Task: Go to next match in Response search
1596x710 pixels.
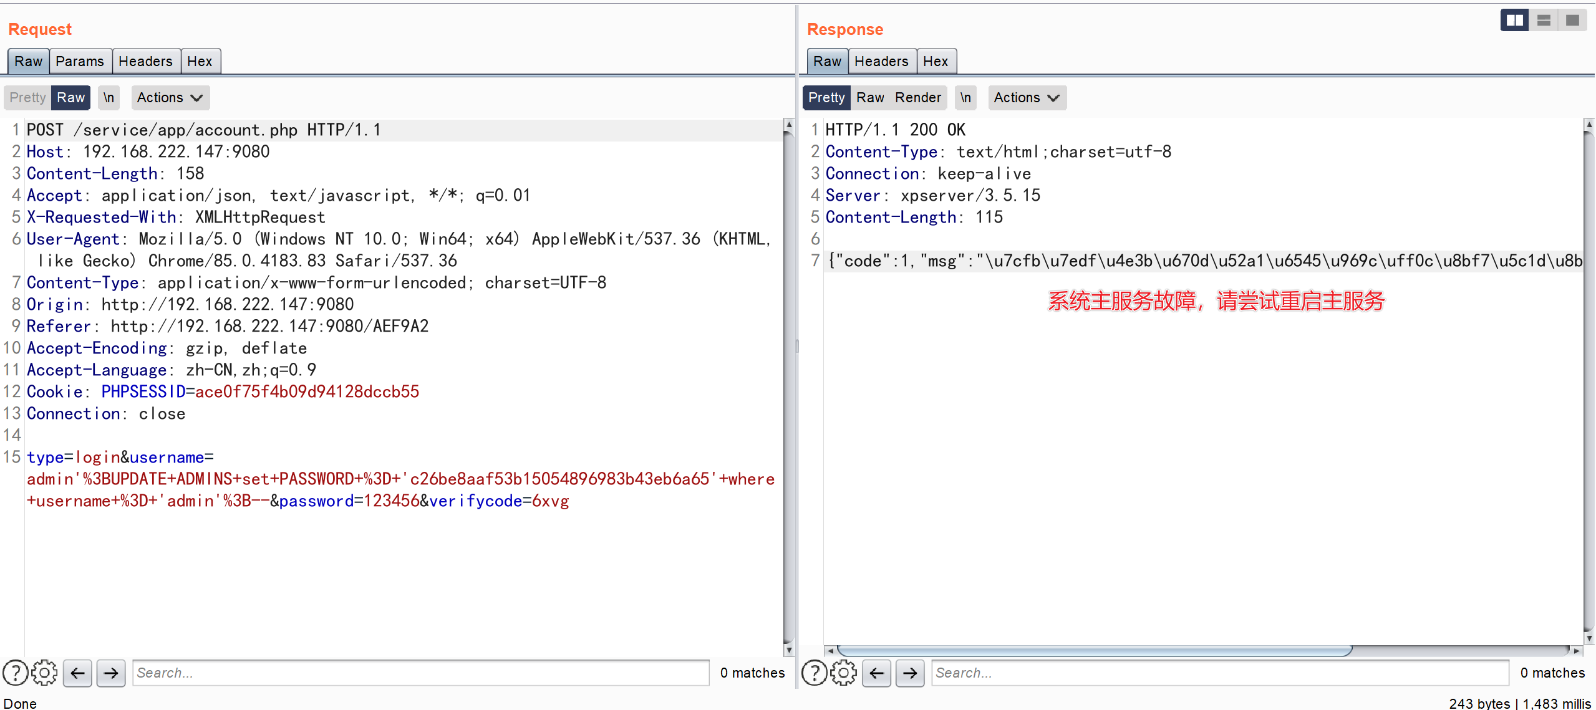Action: click(x=910, y=673)
